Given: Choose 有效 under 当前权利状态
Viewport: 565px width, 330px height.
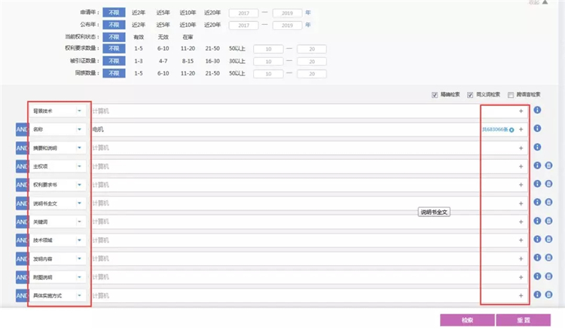Looking at the screenshot, I should click(139, 37).
